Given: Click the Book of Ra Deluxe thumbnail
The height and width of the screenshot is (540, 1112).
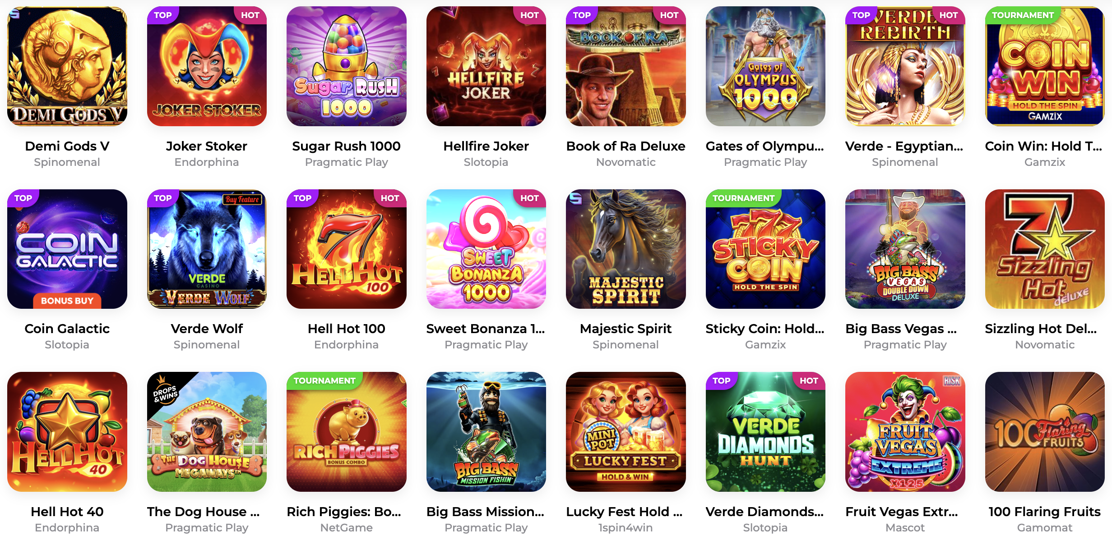Looking at the screenshot, I should point(626,66).
